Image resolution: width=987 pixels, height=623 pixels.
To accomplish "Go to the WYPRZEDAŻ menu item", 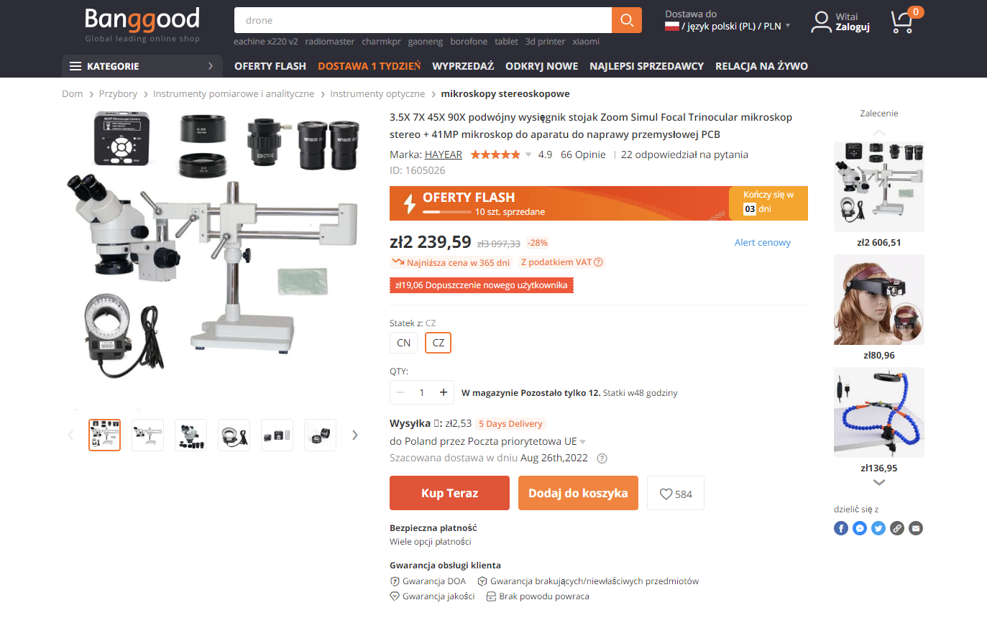I will tap(463, 66).
